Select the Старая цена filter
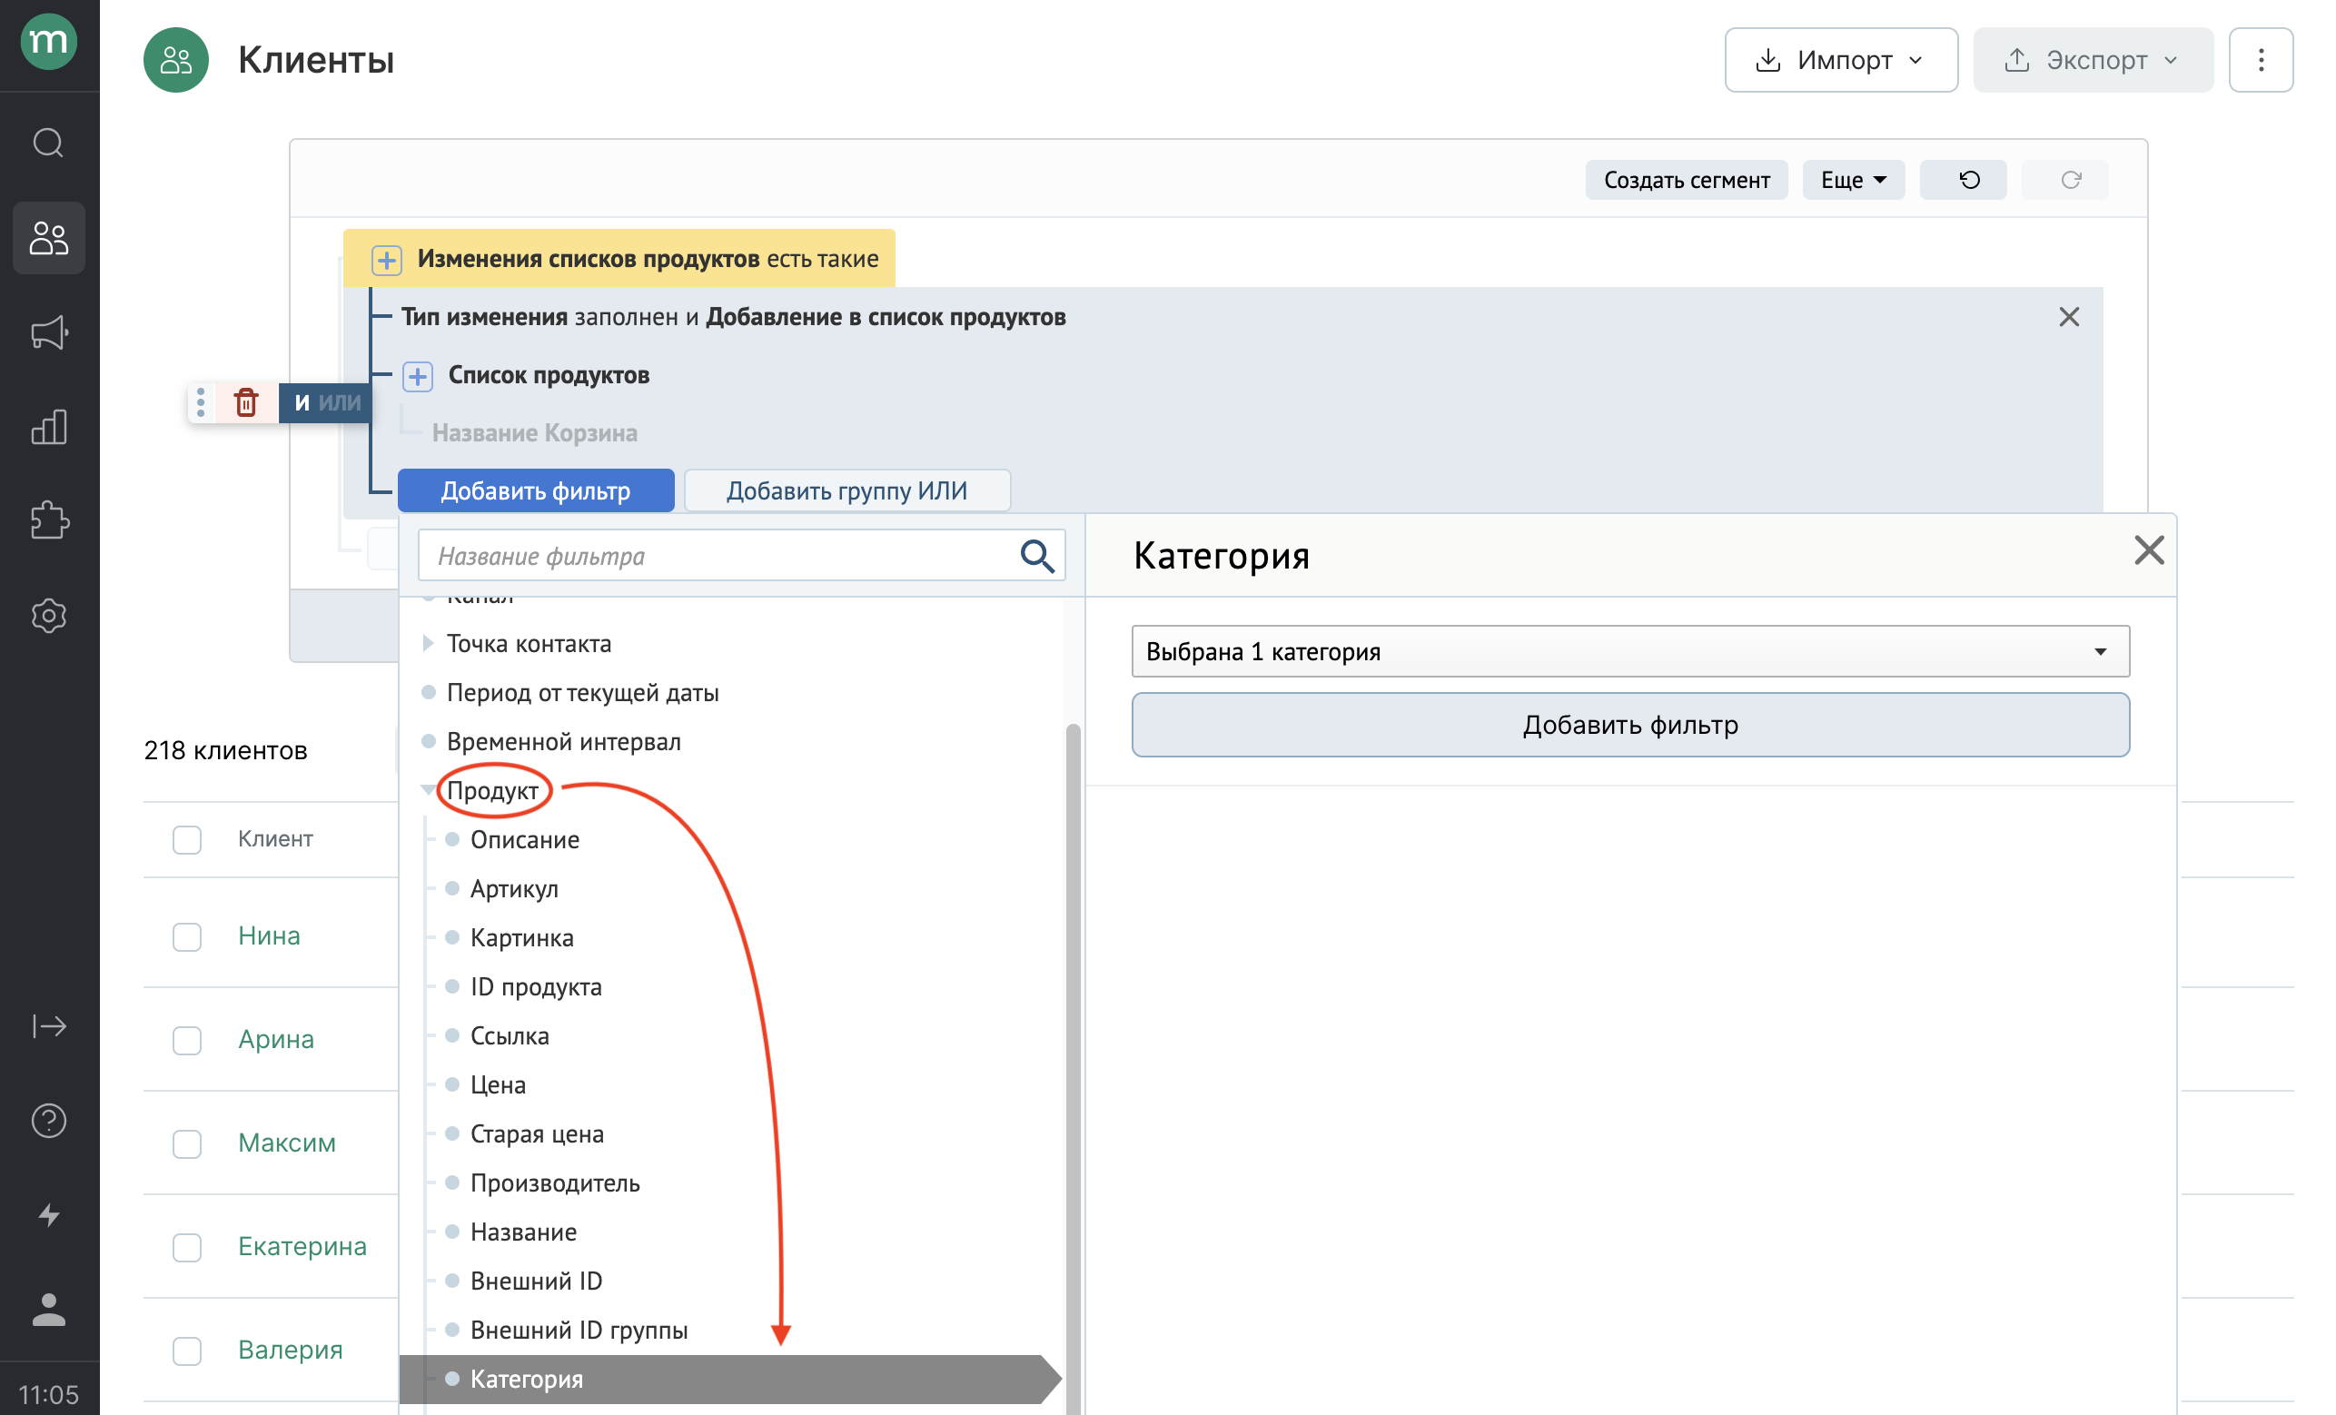The image size is (2336, 1415). click(537, 1133)
